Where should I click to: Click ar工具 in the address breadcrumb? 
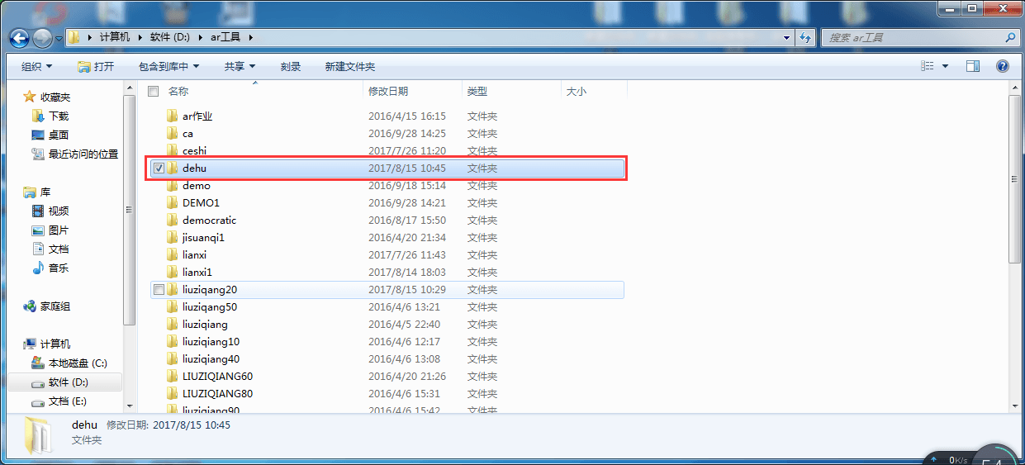(x=226, y=37)
